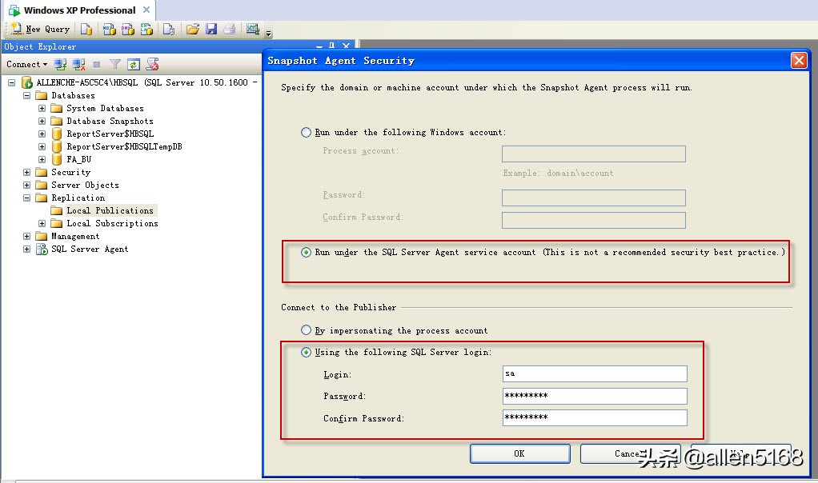Viewport: 818px width, 483px height.
Task: Click the OK button
Action: pyautogui.click(x=519, y=453)
